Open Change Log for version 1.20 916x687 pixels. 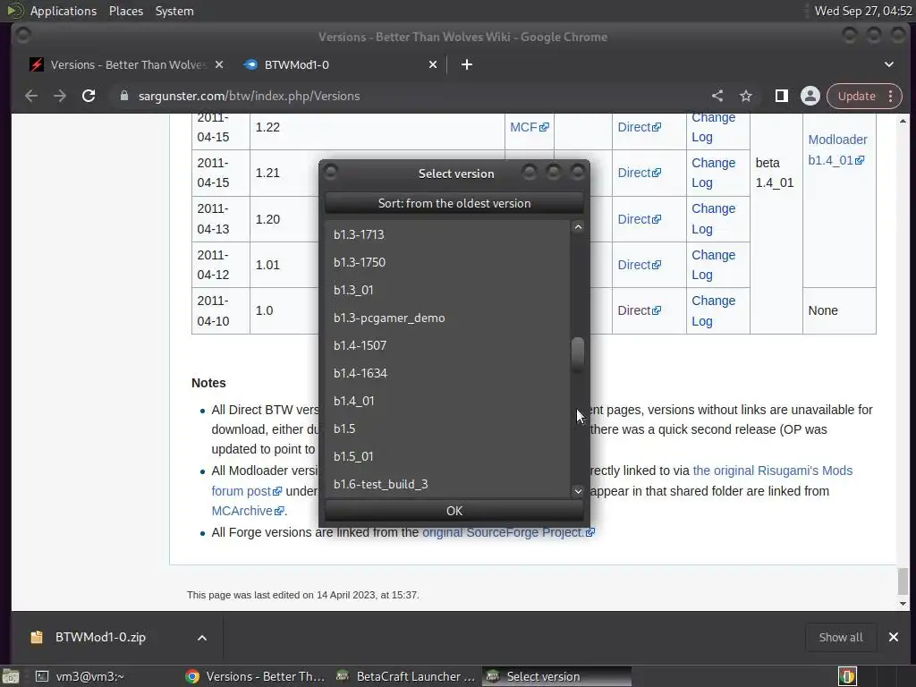(713, 218)
